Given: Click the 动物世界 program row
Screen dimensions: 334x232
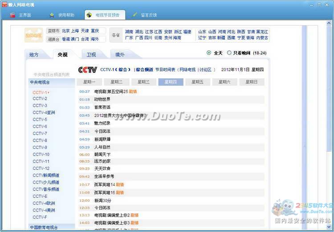Looking at the screenshot, I should [x=171, y=99].
